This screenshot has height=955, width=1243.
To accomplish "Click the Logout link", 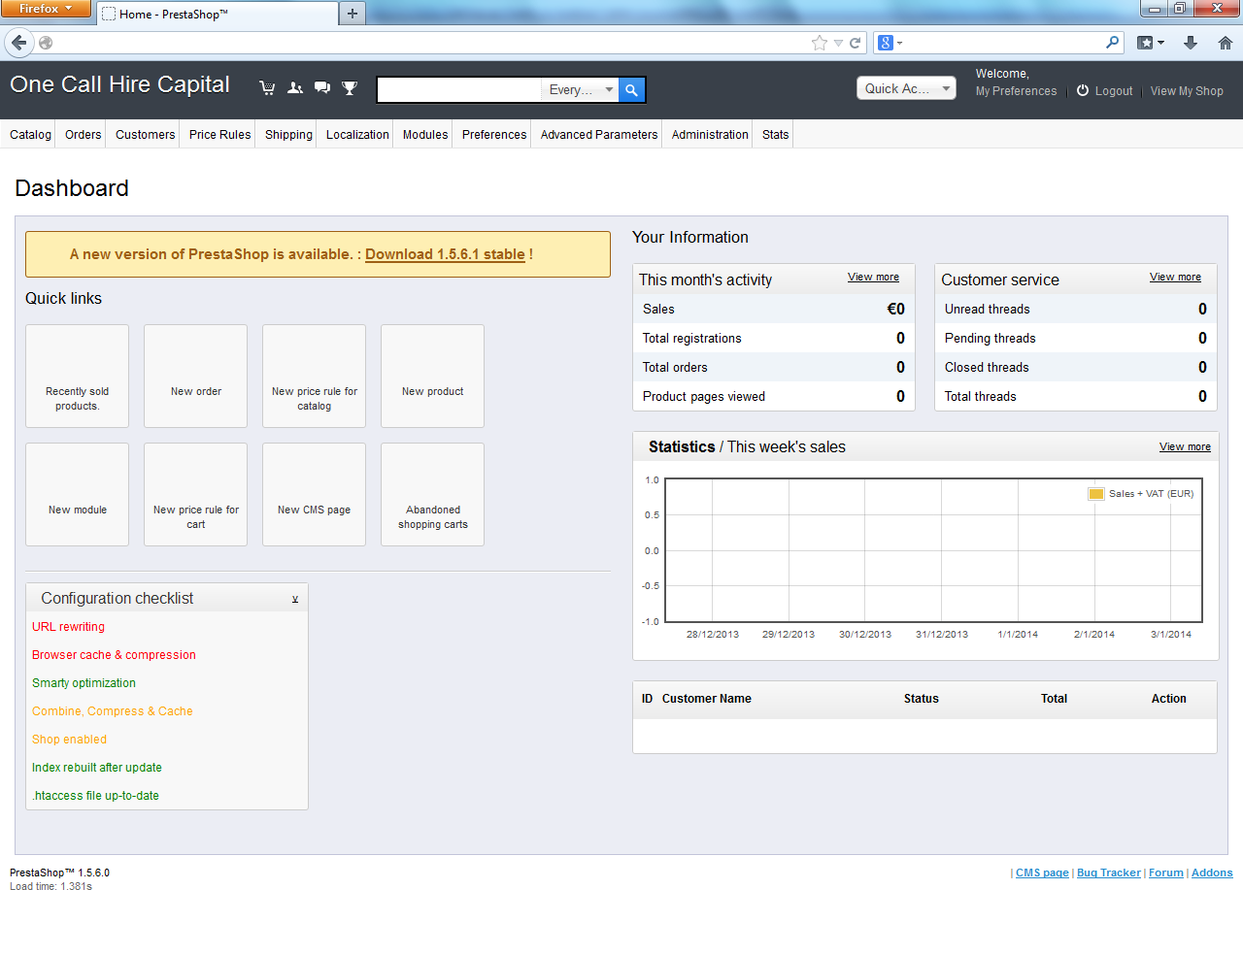I will (1104, 91).
